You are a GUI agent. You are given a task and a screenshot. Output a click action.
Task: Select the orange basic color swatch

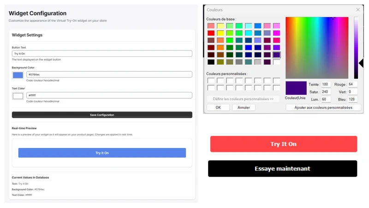point(220,48)
